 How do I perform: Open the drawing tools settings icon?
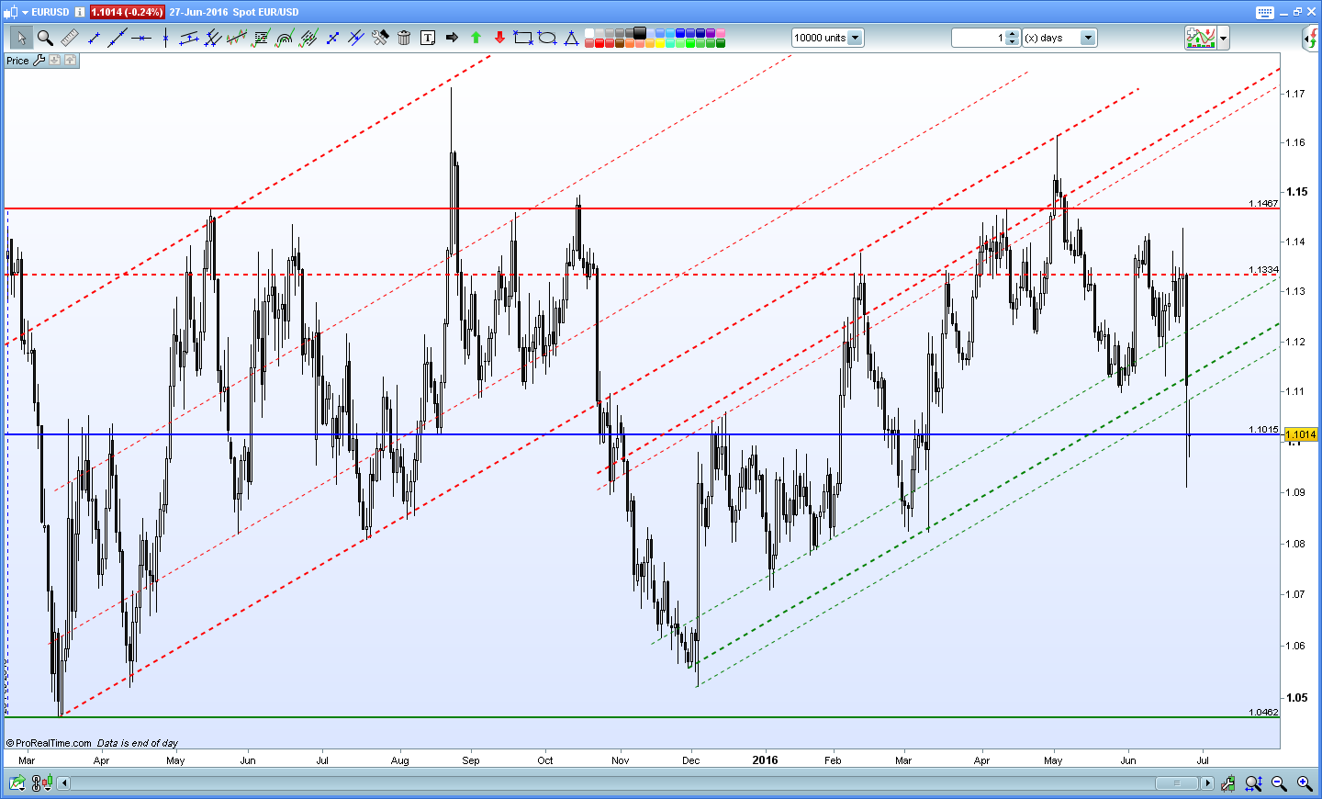tap(380, 38)
